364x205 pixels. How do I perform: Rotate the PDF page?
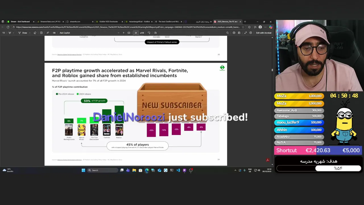tap(149, 33)
